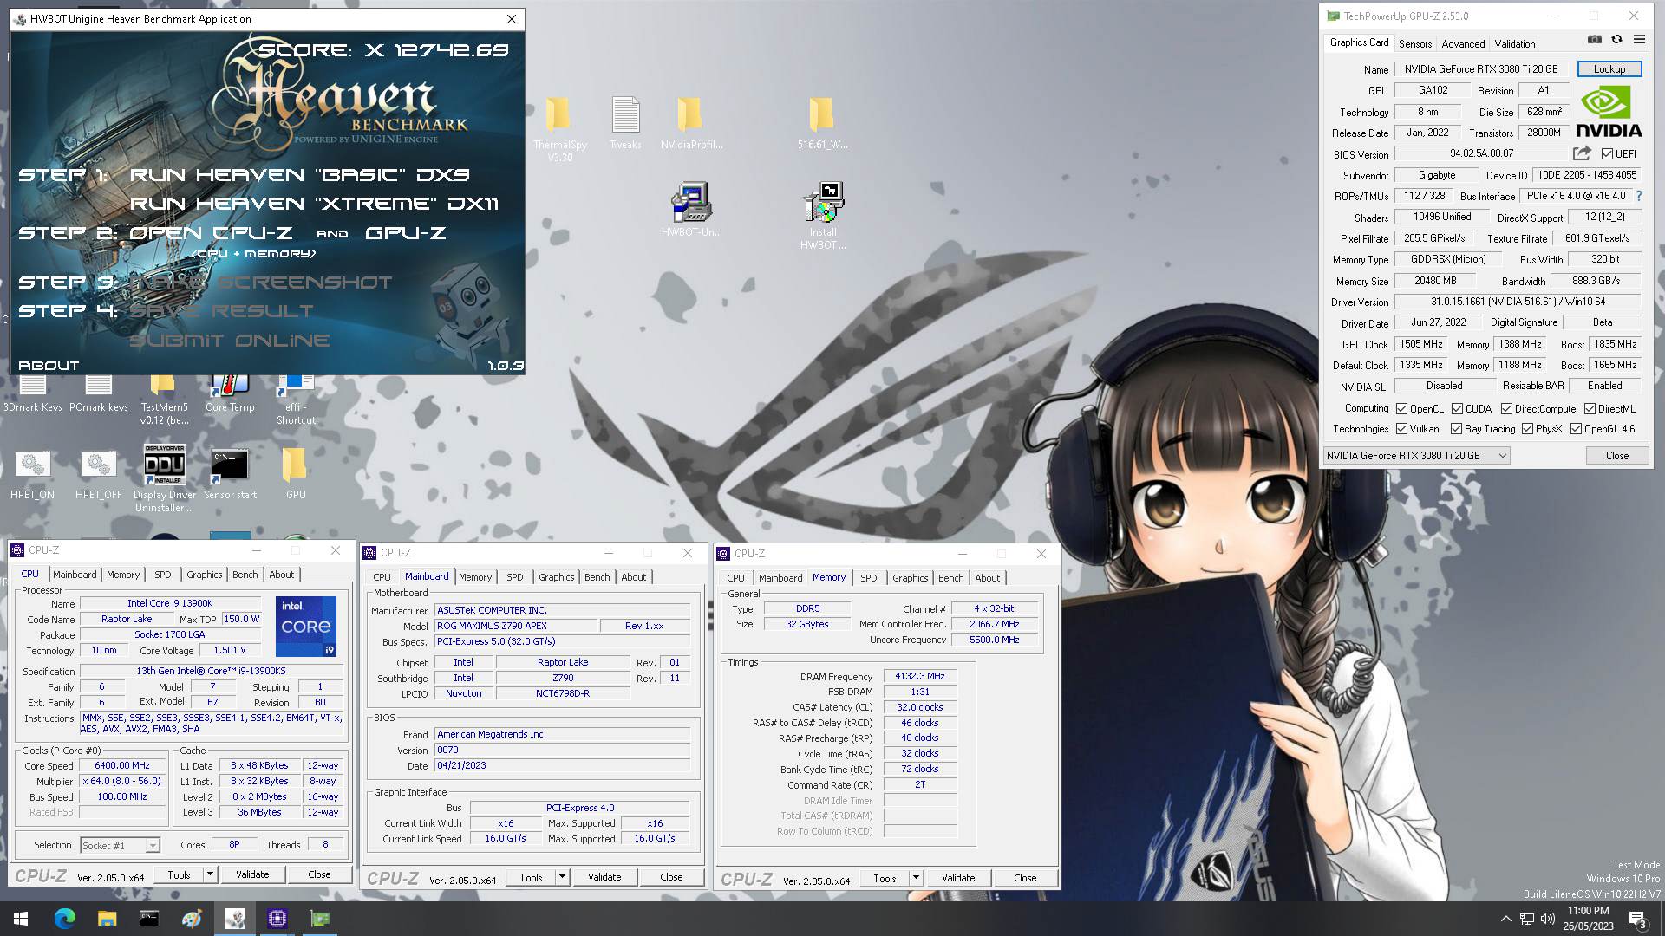1665x936 pixels.
Task: Click Validate in the Mainboard CPU-Z window
Action: tap(604, 877)
